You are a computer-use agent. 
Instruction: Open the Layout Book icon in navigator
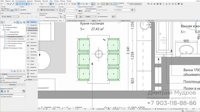(21, 22)
